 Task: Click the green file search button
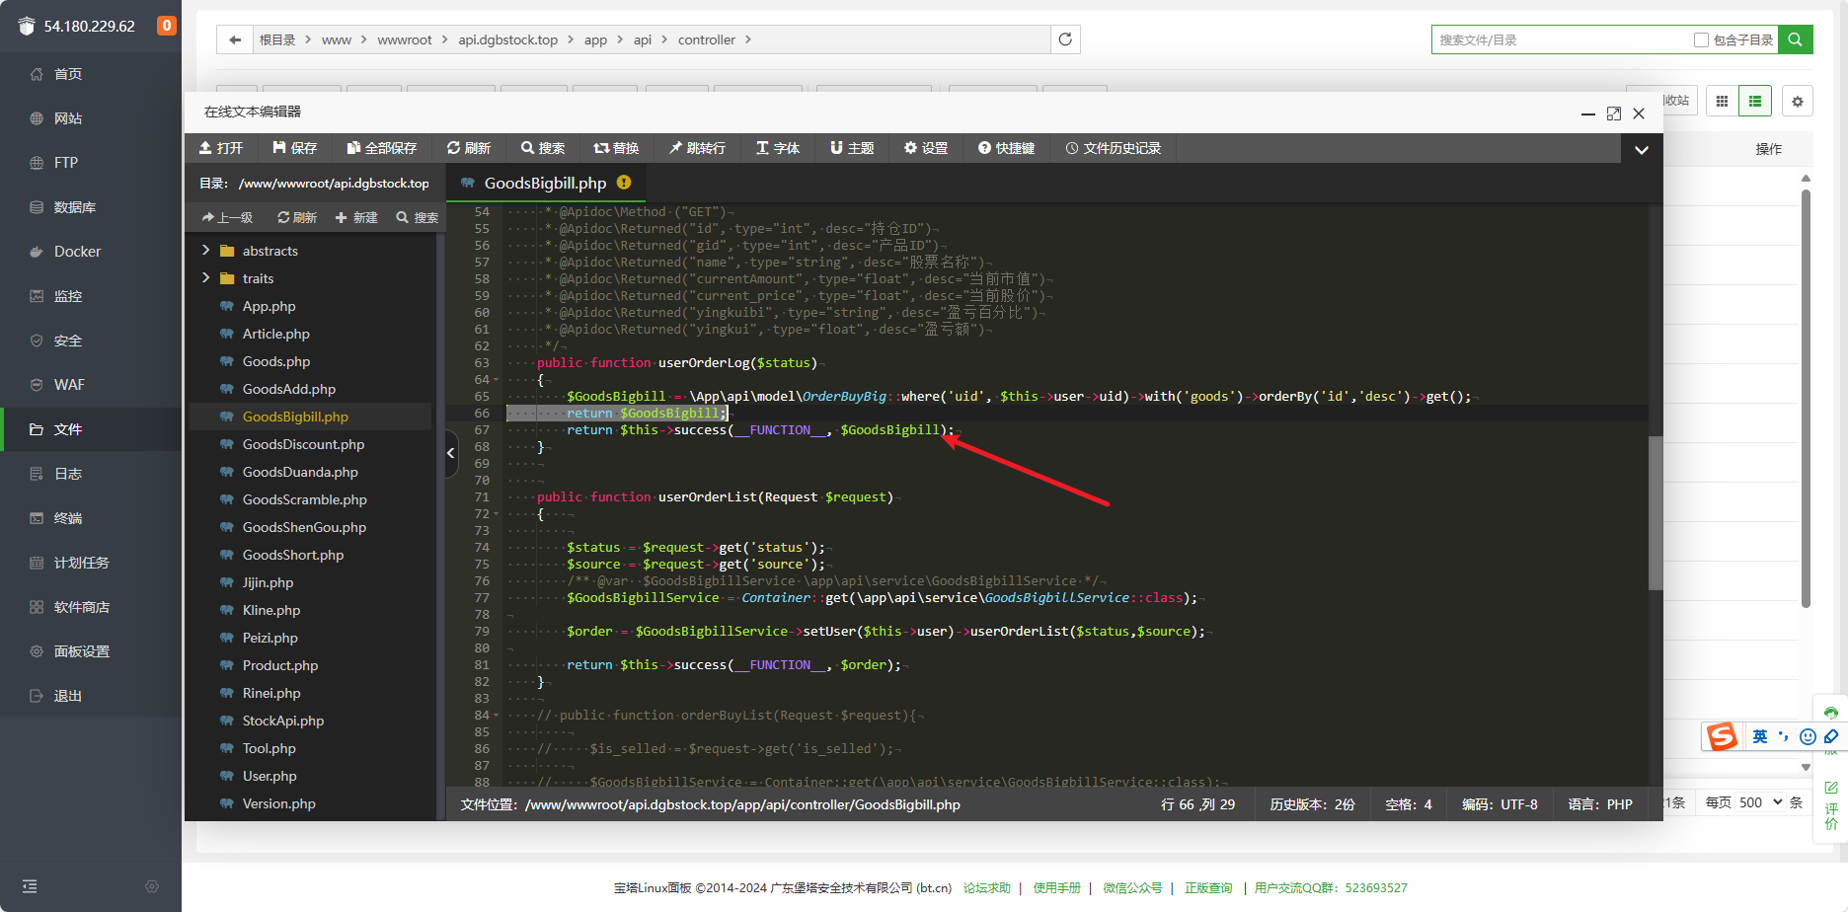(x=1796, y=39)
